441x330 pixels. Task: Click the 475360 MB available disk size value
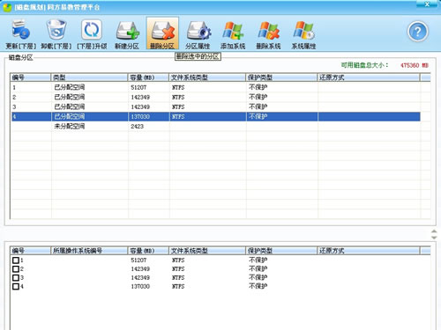coord(415,65)
